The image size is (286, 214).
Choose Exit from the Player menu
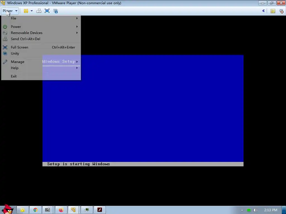click(x=41, y=76)
